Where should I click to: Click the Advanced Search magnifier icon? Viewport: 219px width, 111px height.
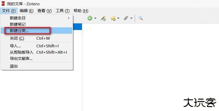pyautogui.click(x=140, y=18)
